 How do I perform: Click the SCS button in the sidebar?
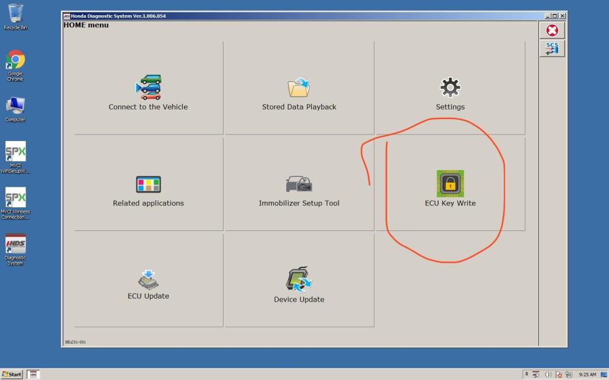552,49
